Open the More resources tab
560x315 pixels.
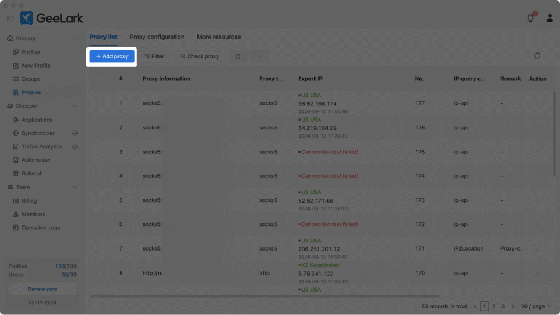click(x=219, y=37)
